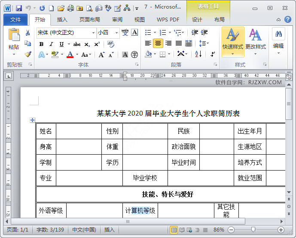Image resolution: width=296 pixels, height=238 pixels.
Task: Pick font color red A swatch
Action: [70, 55]
